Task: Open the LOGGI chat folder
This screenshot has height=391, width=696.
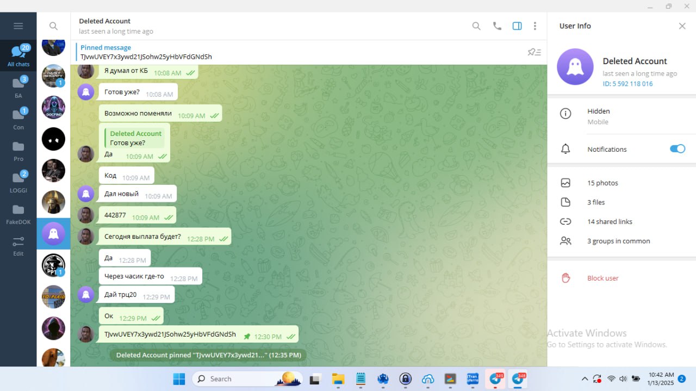Action: click(18, 182)
